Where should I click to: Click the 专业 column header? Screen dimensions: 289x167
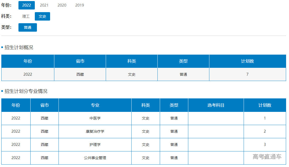click(95, 105)
